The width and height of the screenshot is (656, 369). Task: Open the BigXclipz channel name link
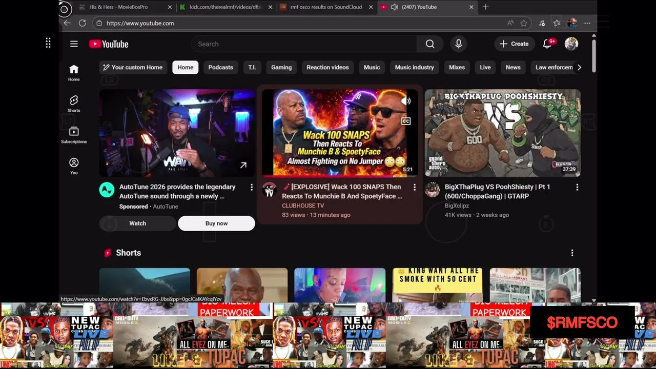click(457, 206)
